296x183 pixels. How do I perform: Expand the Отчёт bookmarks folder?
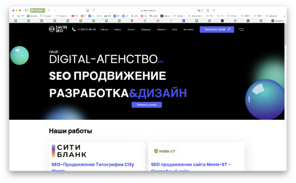pos(233,16)
